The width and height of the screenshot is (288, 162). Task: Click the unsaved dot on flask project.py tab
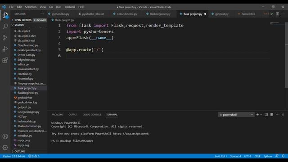click(x=205, y=14)
